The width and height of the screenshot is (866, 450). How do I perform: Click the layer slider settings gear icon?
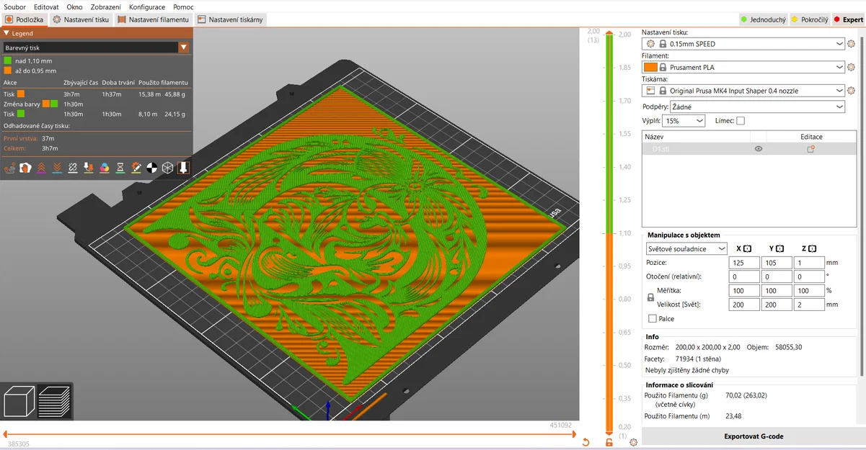pos(633,442)
